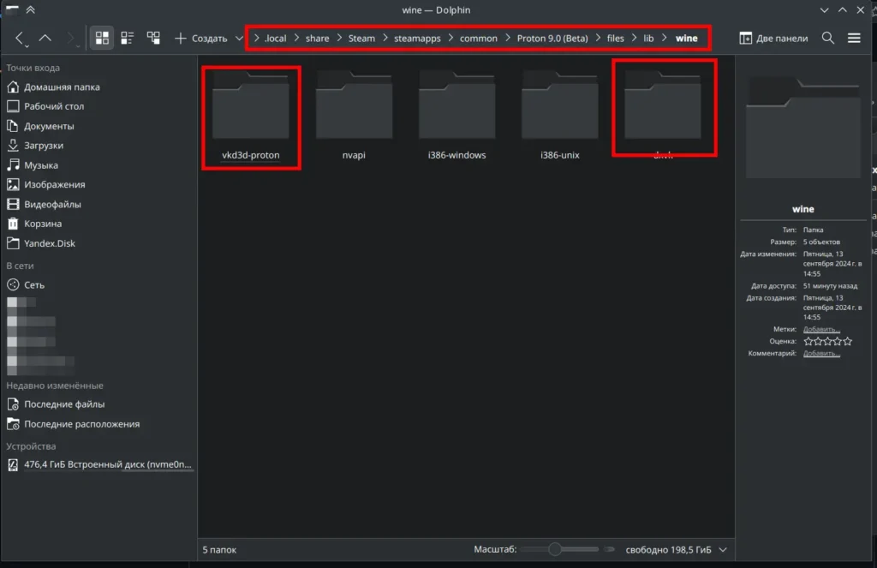Jump to share in breadcrumb
The width and height of the screenshot is (877, 568).
(317, 38)
